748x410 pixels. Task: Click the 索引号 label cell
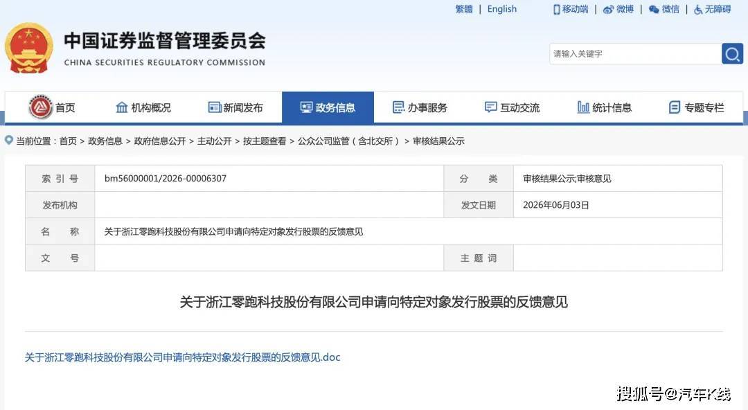[60, 179]
